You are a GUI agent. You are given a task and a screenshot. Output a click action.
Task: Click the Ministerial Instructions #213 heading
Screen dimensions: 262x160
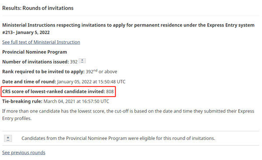[x=128, y=29]
